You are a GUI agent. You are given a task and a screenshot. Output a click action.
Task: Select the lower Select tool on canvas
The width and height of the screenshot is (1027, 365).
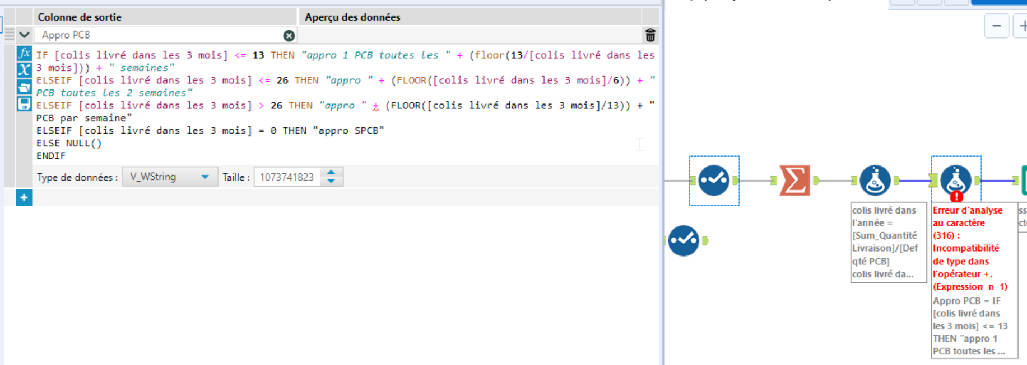(x=684, y=240)
